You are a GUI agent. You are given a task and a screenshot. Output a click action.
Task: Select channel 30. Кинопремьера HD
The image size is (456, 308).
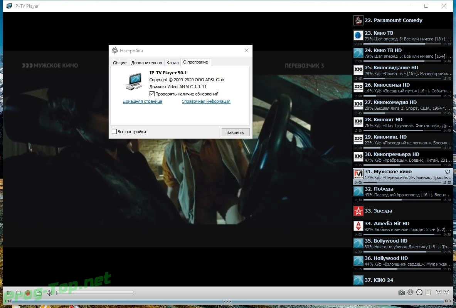tap(402, 159)
